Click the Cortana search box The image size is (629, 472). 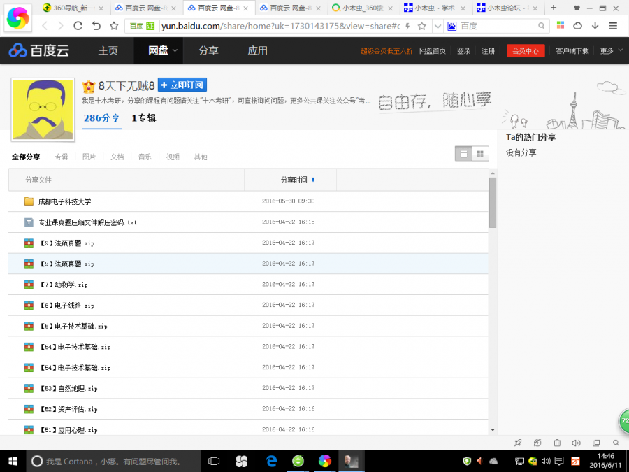[113, 462]
